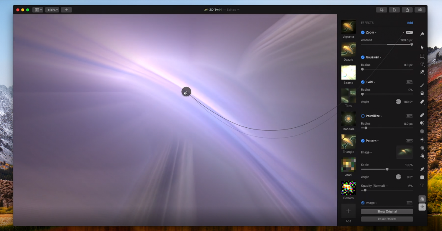This screenshot has width=442, height=231.
Task: Select the Soften blur tool
Action: click(422, 131)
